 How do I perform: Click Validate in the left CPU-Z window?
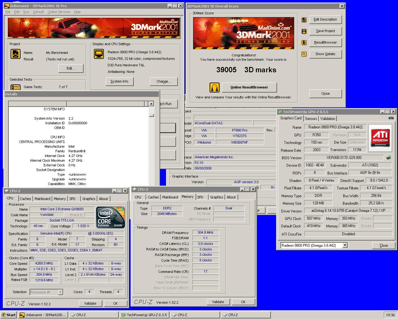[x=90, y=303]
